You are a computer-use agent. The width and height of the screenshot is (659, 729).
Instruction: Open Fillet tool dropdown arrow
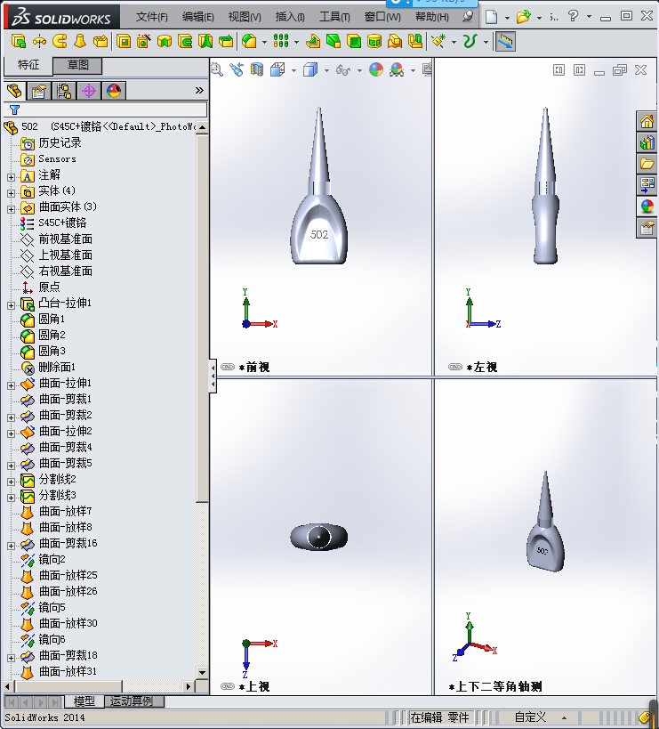pos(264,42)
